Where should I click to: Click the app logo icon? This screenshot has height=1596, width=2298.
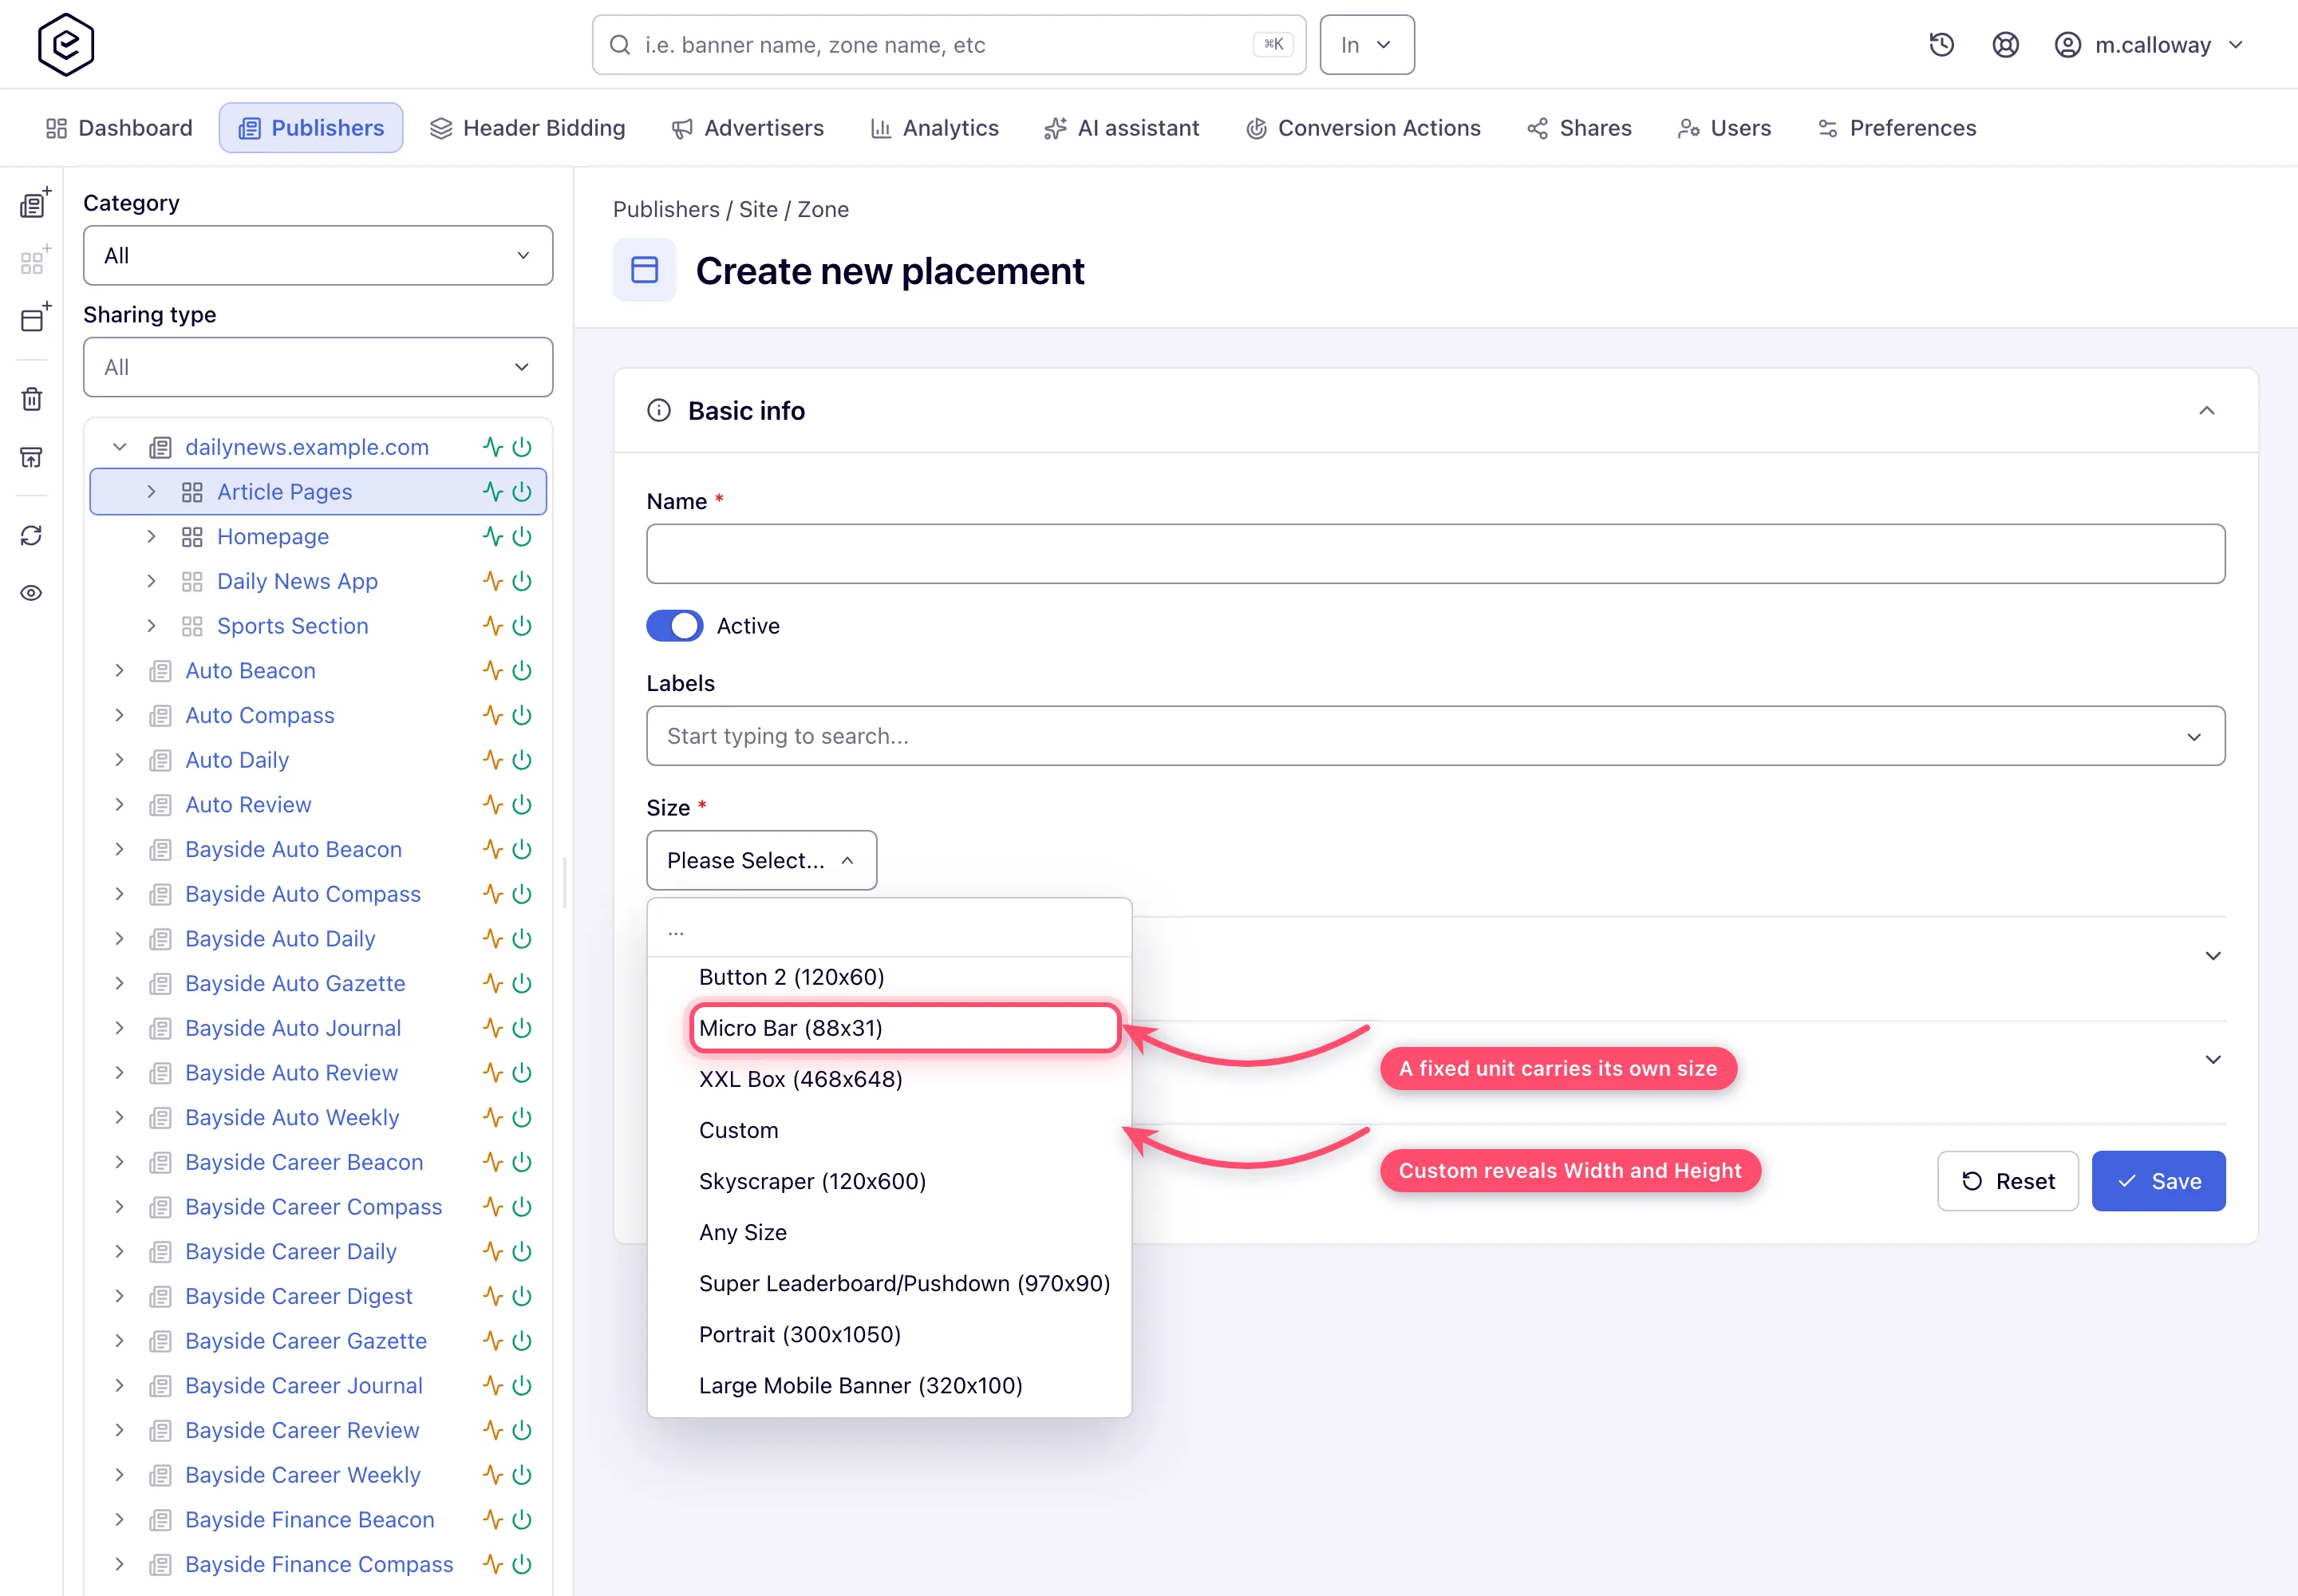[x=66, y=45]
